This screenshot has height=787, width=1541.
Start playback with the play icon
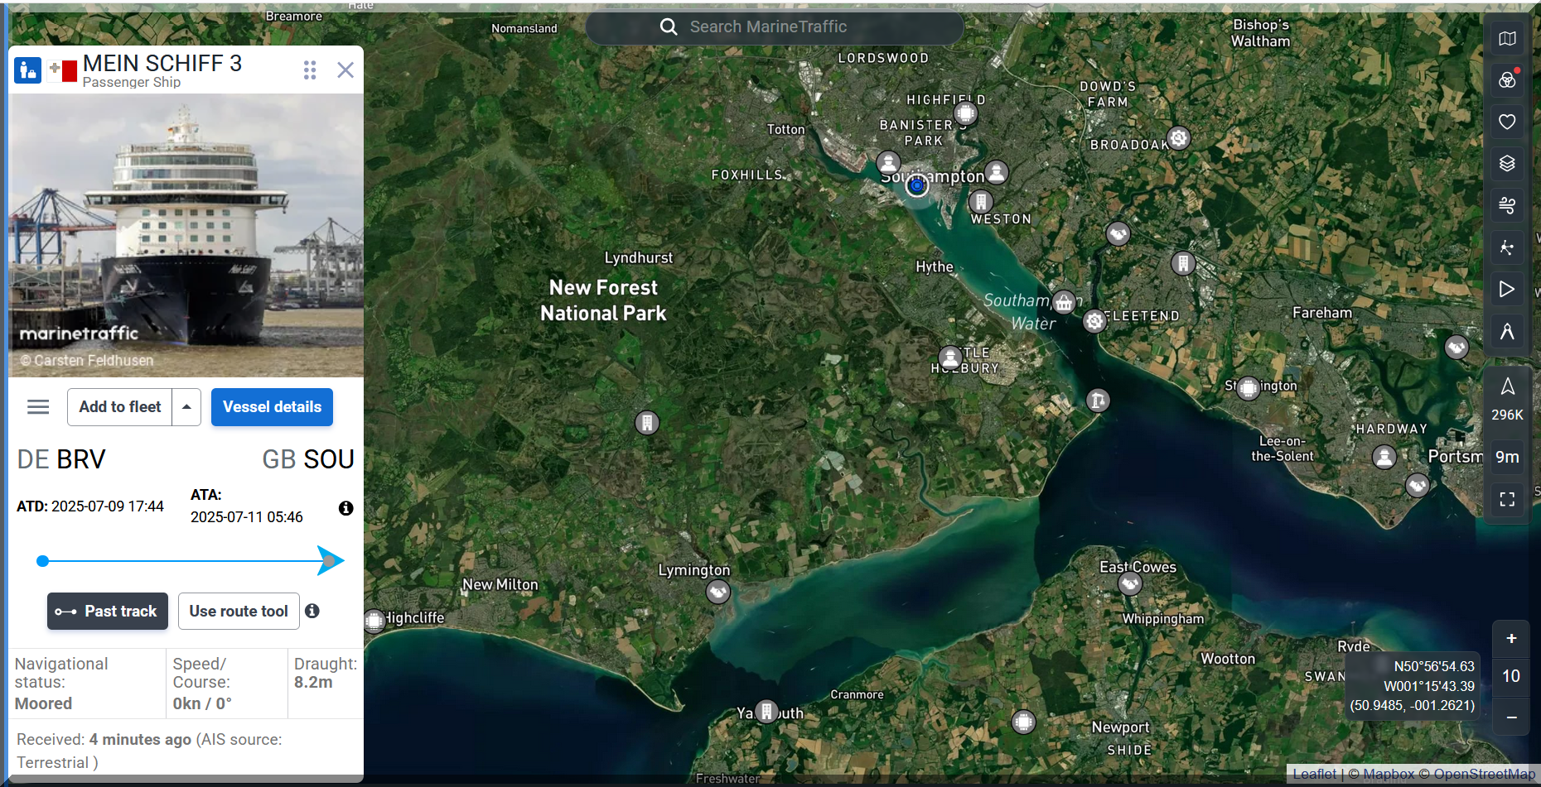[1507, 289]
